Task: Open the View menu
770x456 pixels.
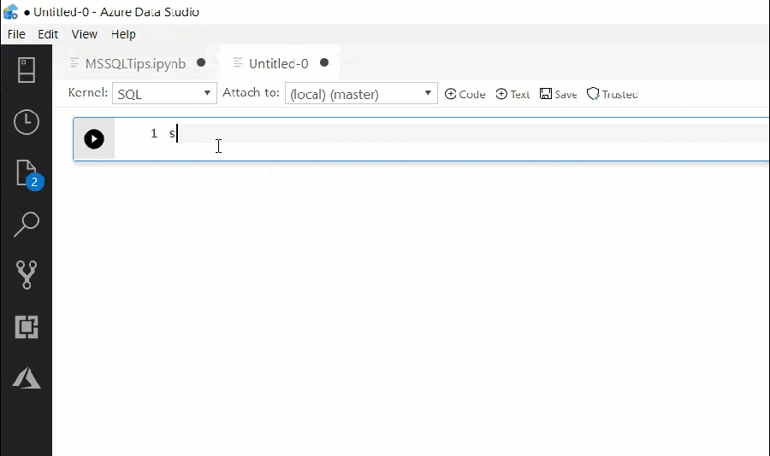Action: (x=84, y=34)
